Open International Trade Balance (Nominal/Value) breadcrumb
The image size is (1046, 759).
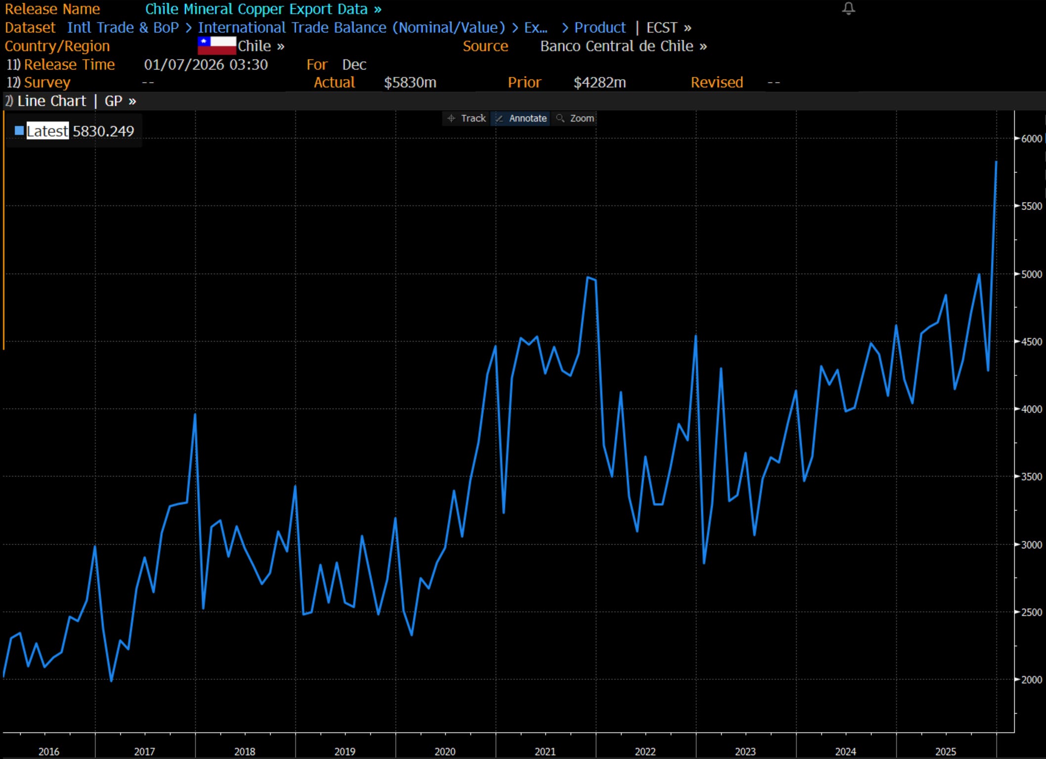351,28
